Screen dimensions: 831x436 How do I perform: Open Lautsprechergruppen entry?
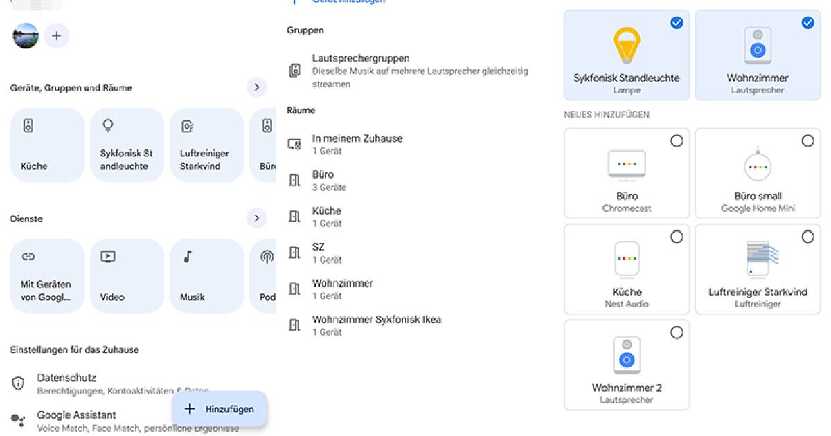pos(415,71)
